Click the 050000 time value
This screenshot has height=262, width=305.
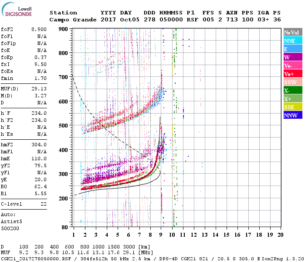point(171,20)
